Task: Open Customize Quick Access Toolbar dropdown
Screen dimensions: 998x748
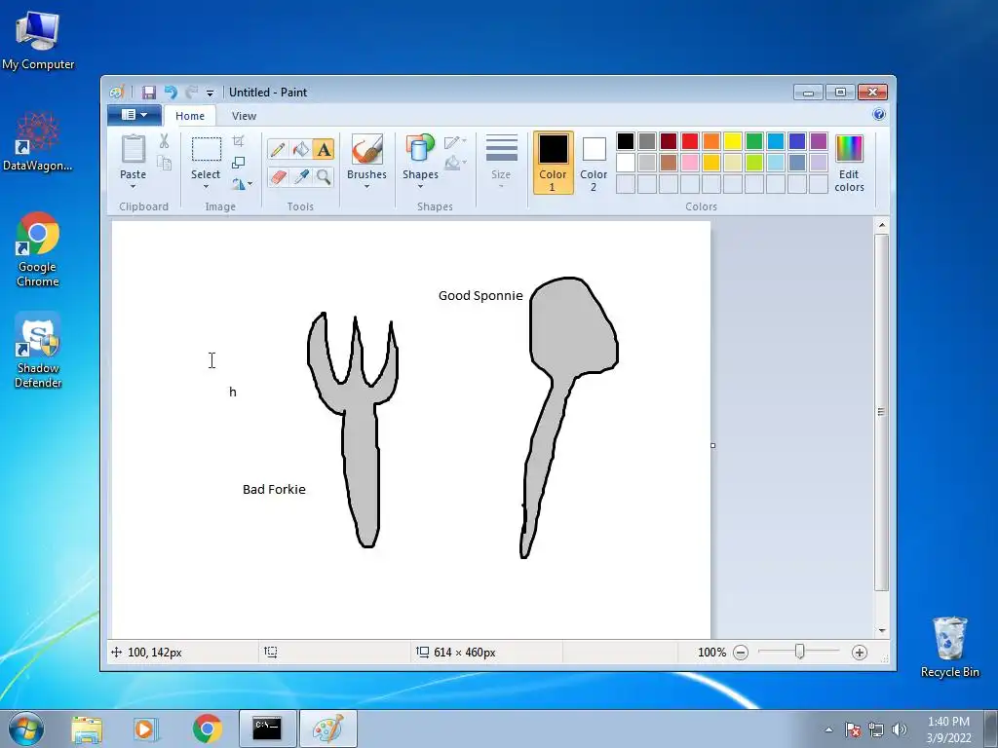Action: point(210,93)
